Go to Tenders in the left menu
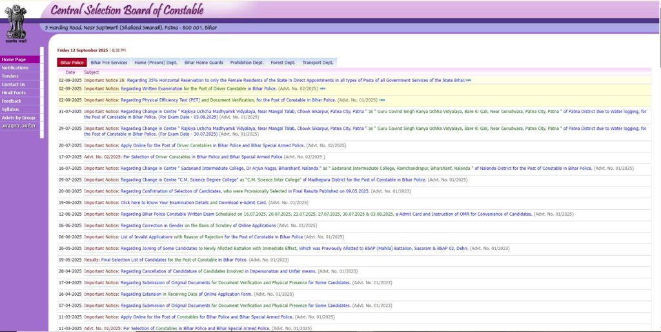 [10, 76]
